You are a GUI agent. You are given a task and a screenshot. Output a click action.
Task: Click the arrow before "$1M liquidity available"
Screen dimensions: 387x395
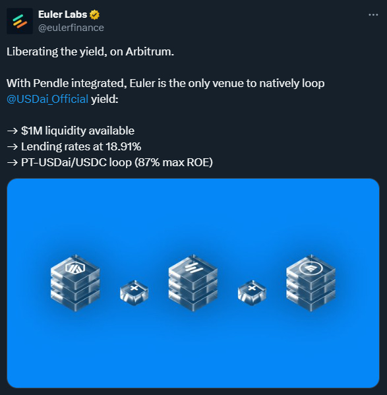tap(13, 131)
